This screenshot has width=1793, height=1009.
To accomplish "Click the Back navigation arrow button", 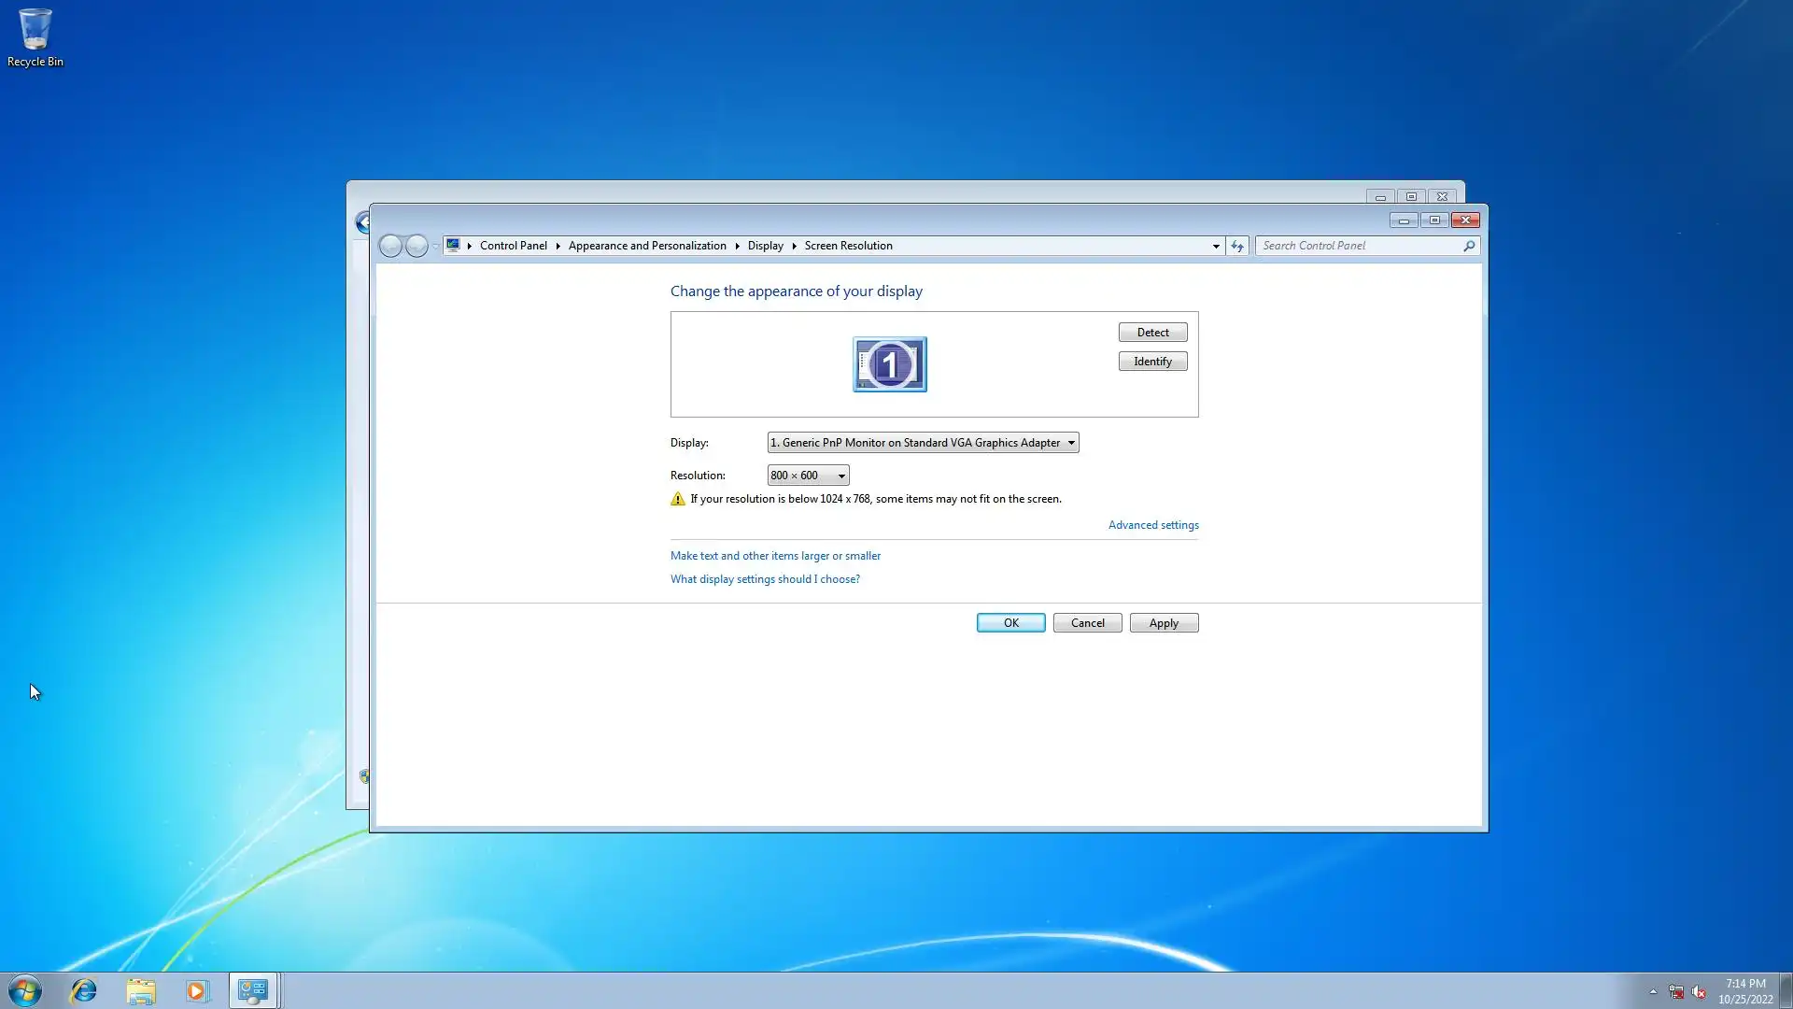I will [390, 246].
